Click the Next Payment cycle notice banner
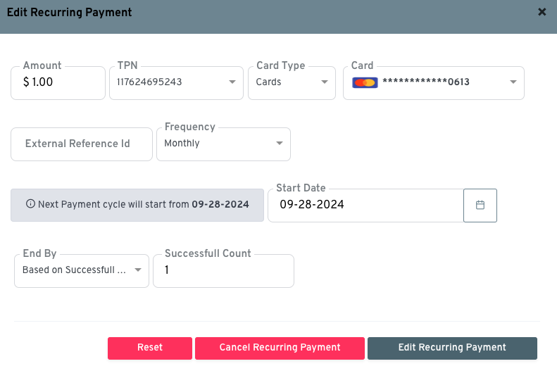This screenshot has height=366, width=557. coord(137,205)
